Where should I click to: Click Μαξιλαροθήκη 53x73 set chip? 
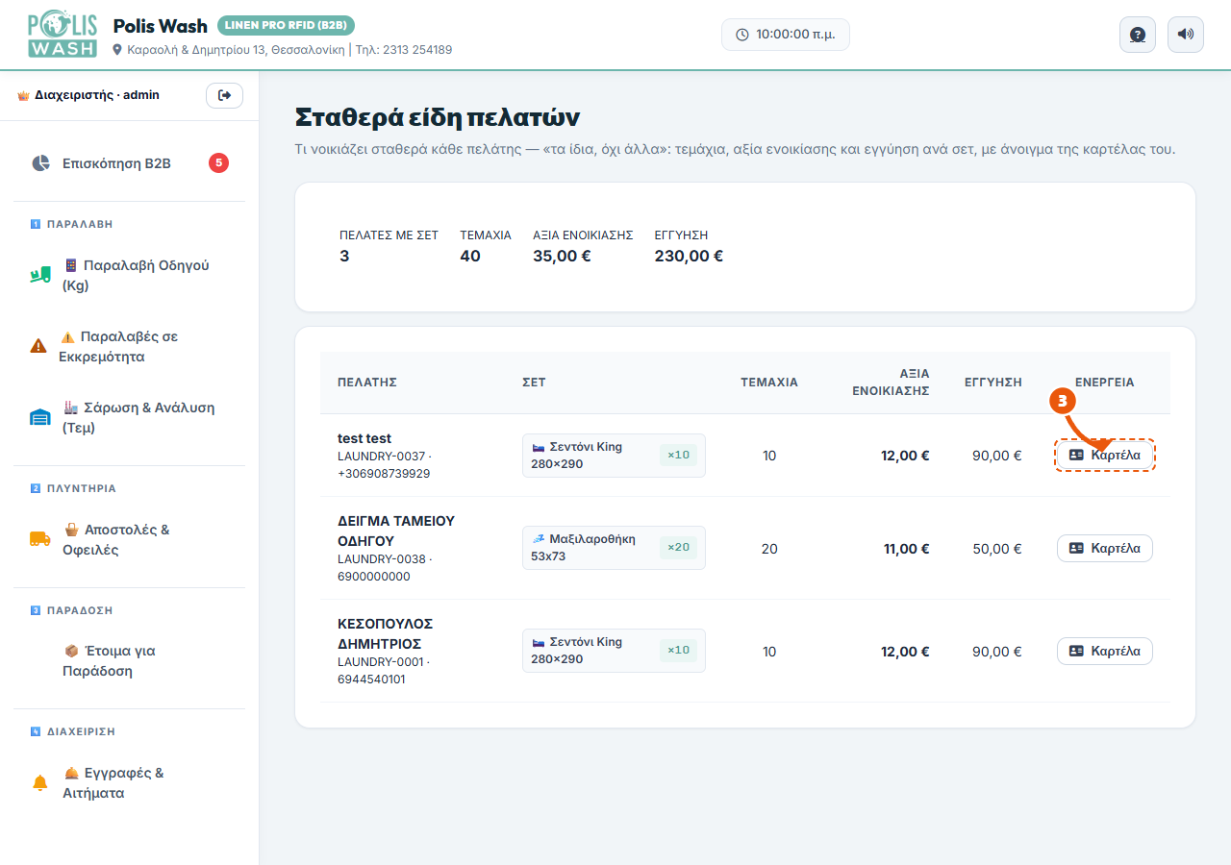tap(614, 548)
